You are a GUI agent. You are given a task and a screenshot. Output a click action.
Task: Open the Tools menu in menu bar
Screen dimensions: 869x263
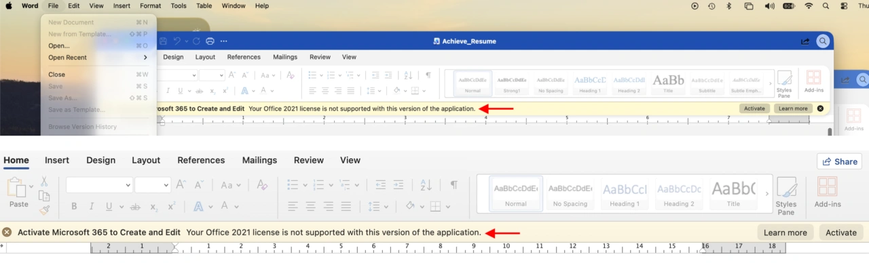pos(179,5)
